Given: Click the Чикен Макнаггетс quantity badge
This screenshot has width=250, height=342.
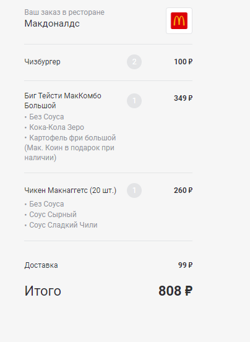Looking at the screenshot, I should [134, 190].
